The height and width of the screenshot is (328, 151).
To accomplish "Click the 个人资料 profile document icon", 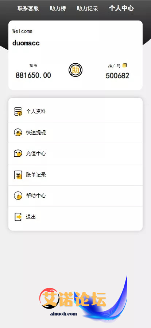I will pyautogui.click(x=18, y=112).
